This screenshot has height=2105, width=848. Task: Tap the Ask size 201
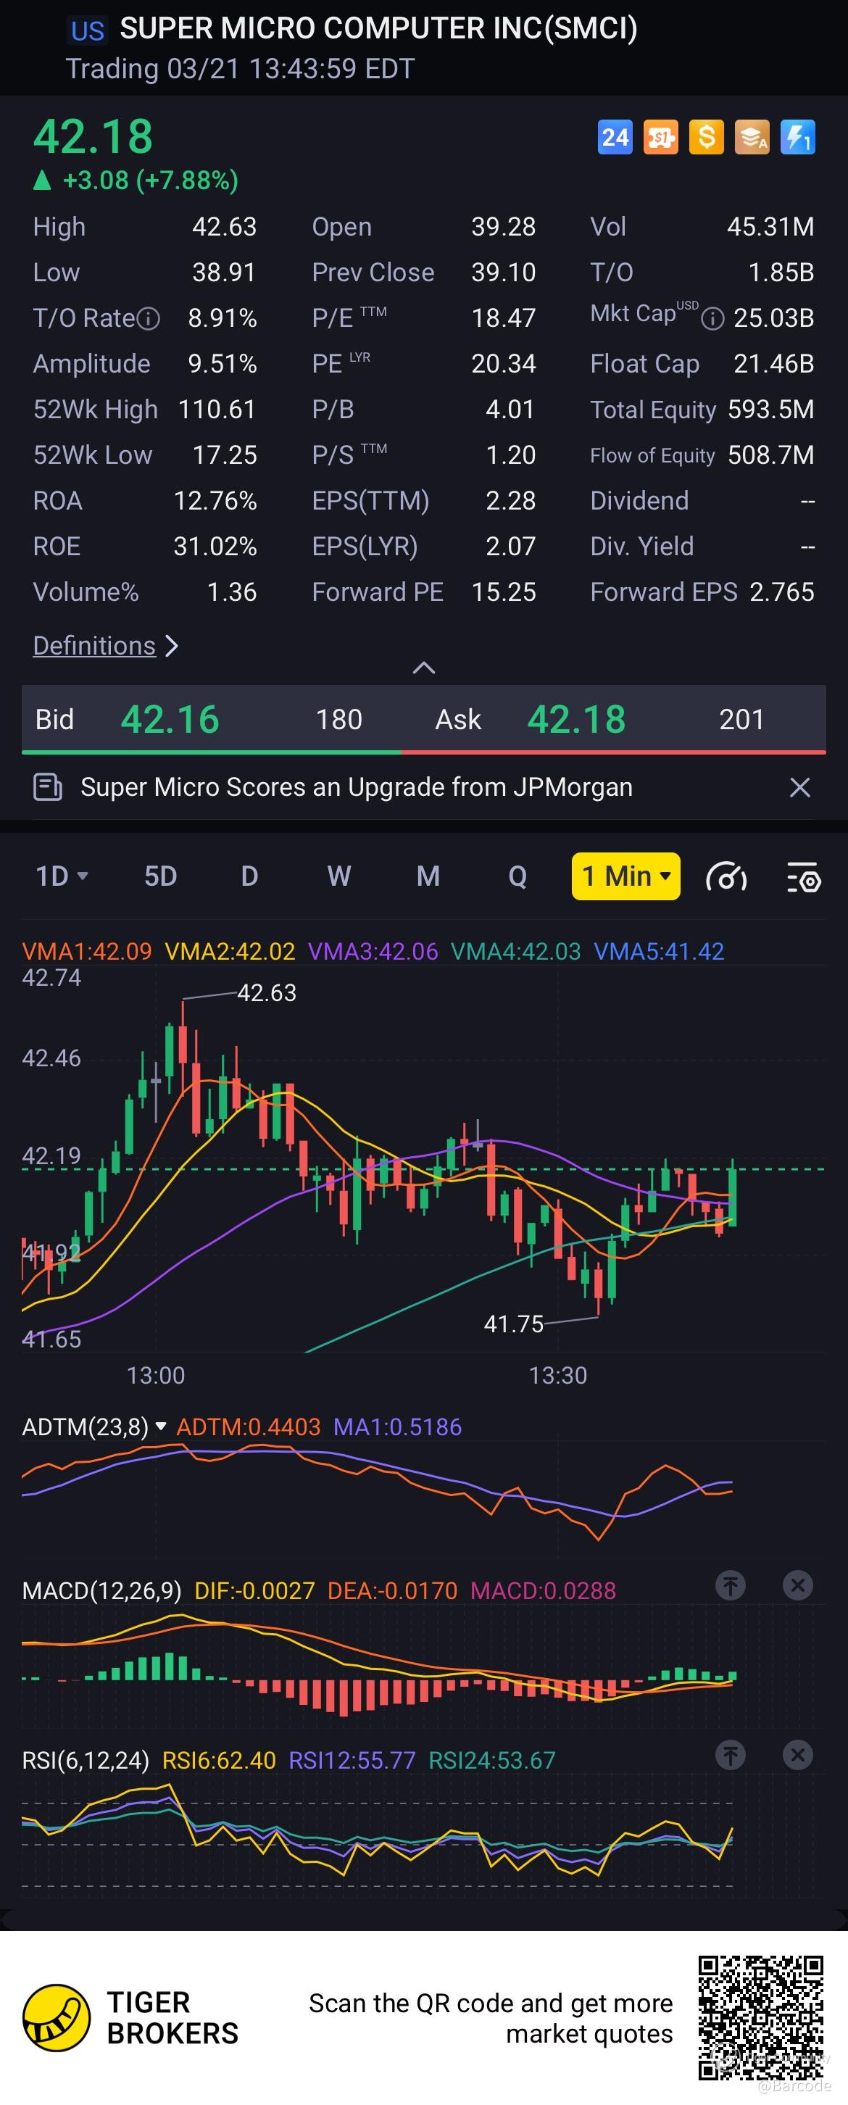pyautogui.click(x=741, y=719)
